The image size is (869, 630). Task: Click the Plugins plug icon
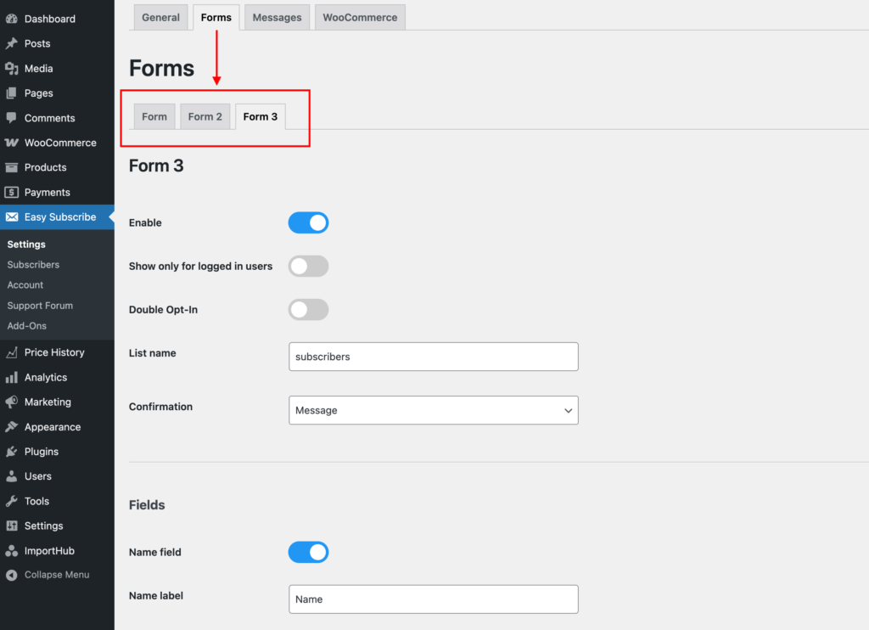coord(12,452)
